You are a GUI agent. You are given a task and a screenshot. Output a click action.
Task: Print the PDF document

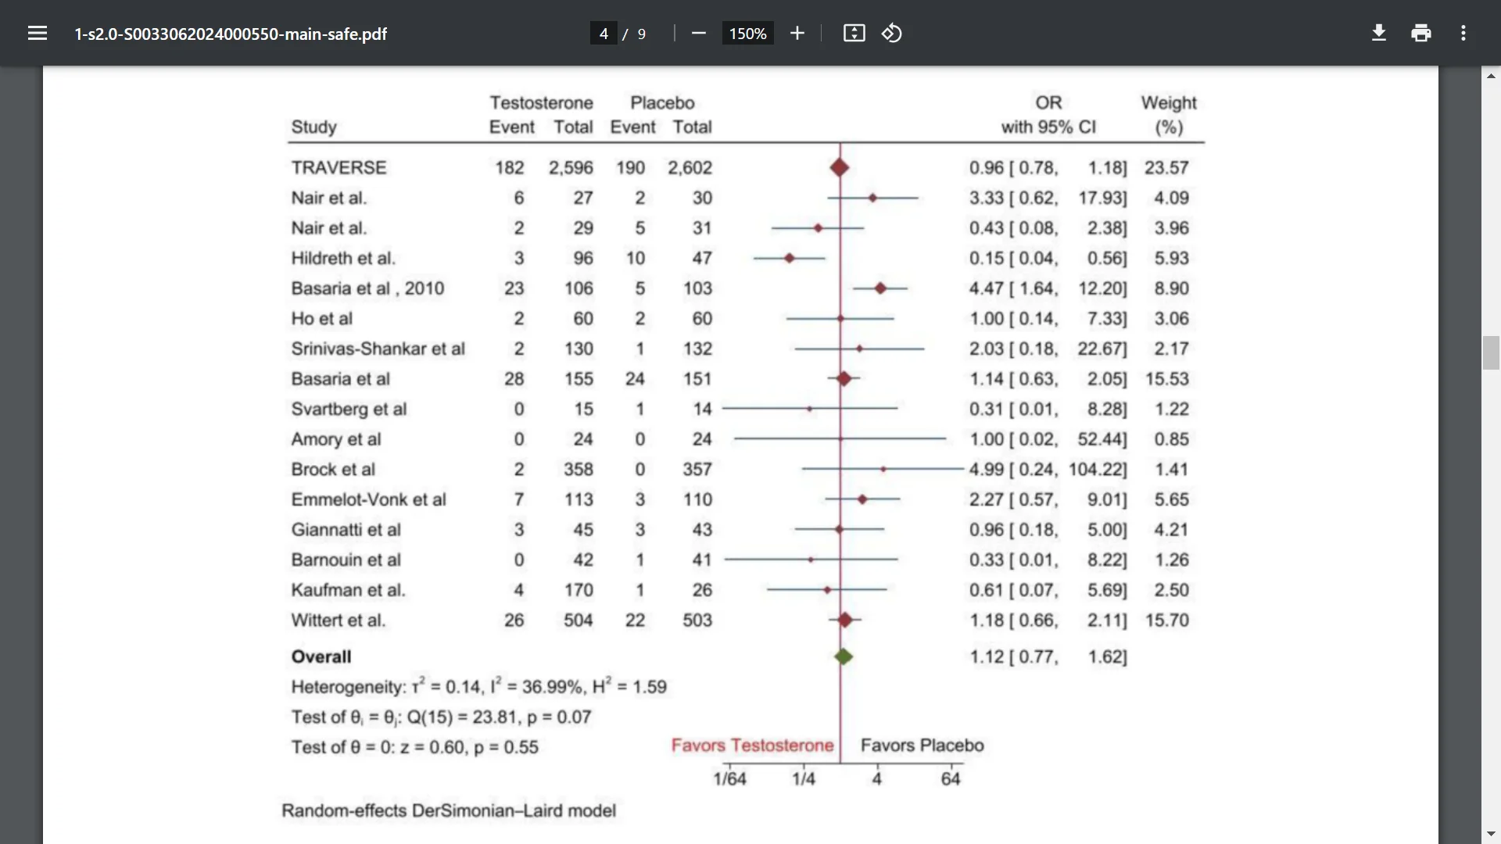1421,34
